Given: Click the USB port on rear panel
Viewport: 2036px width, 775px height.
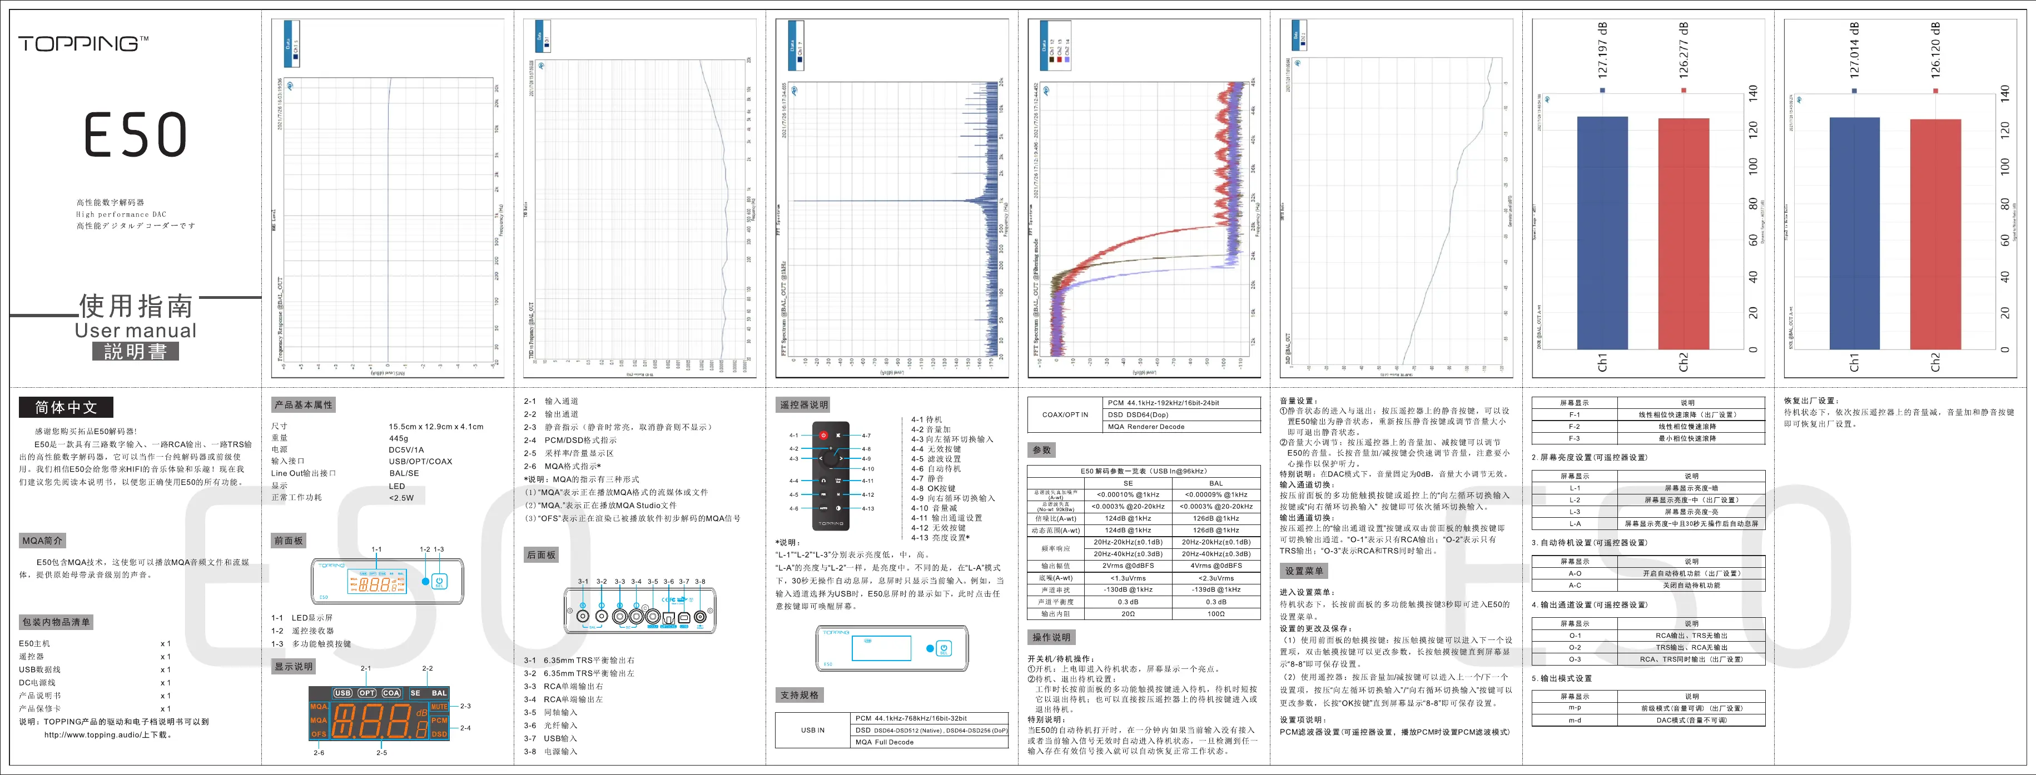Looking at the screenshot, I should click(684, 618).
